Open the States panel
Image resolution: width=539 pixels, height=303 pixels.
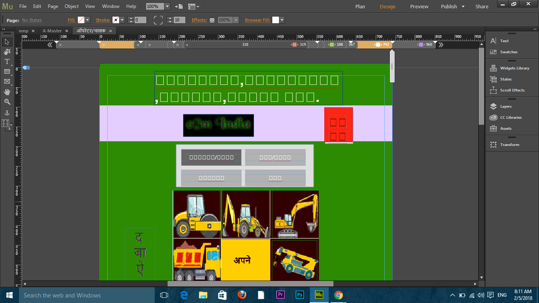pyautogui.click(x=506, y=79)
